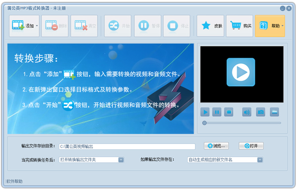Click the 打开 (Open) folder button

(x=251, y=146)
